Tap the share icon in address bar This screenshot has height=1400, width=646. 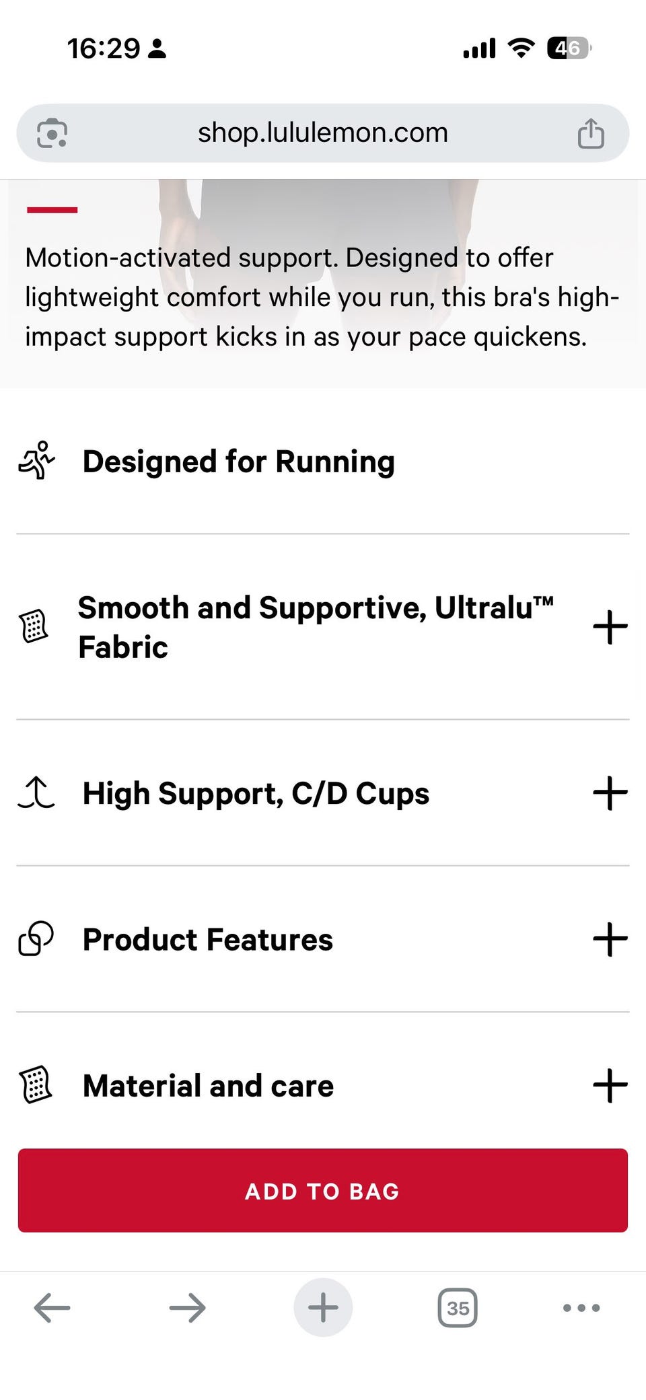click(591, 133)
